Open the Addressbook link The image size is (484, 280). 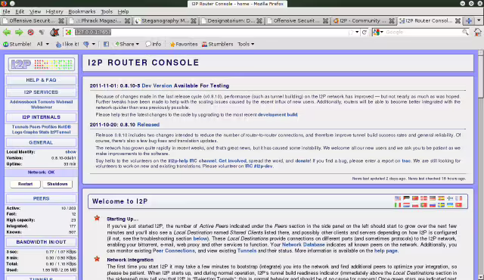click(x=23, y=102)
